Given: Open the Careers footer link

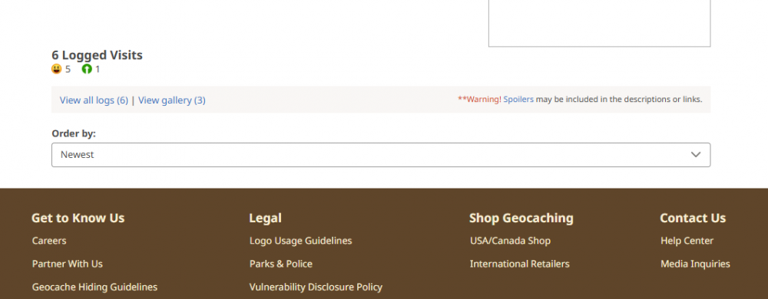Looking at the screenshot, I should tap(49, 241).
